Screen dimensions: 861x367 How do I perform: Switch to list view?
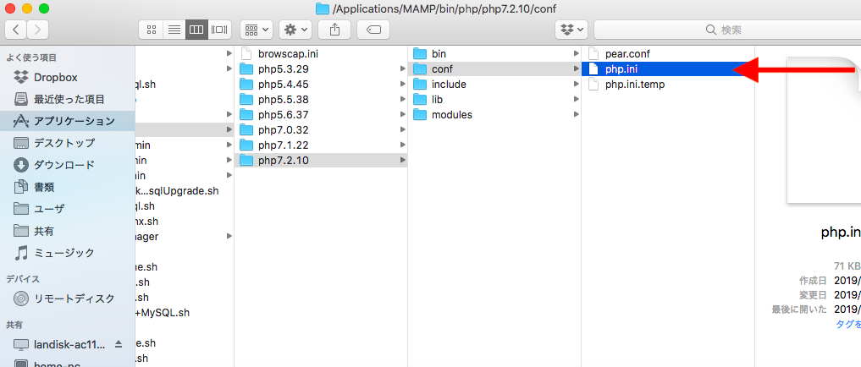[174, 30]
